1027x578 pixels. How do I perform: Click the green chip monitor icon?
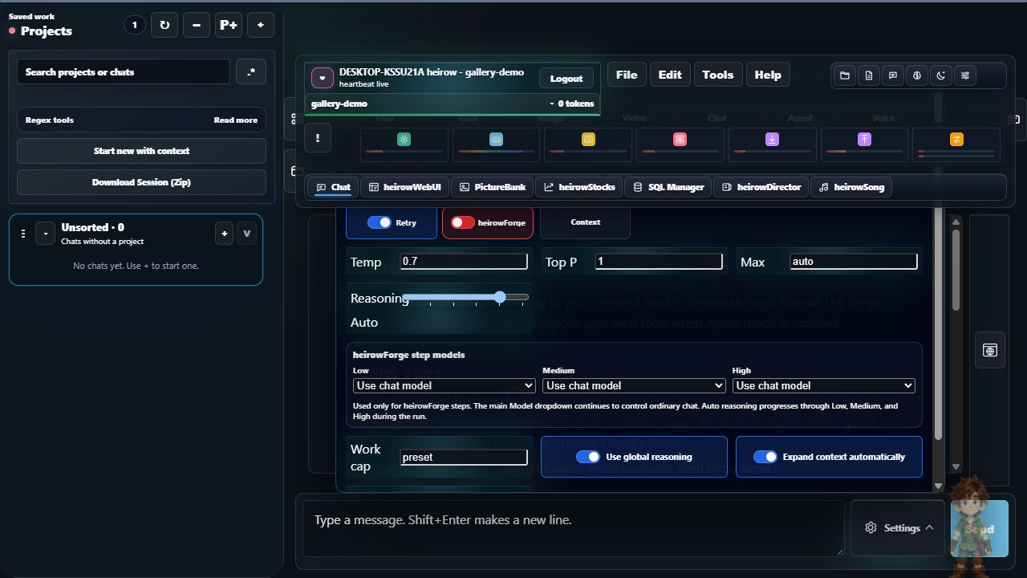pos(404,139)
